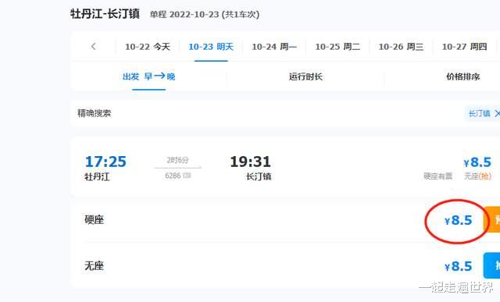
Task: Sort by departure 出发 早→晚
Action: tap(149, 76)
